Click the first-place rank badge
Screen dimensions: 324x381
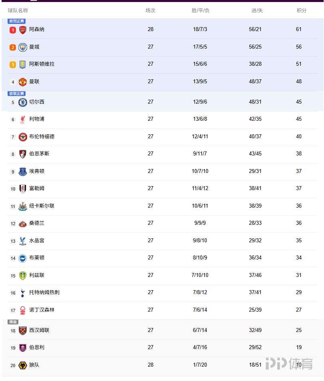click(x=13, y=30)
